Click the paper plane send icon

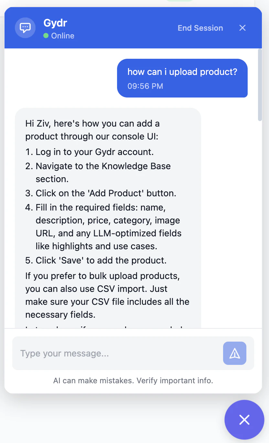pyautogui.click(x=235, y=353)
